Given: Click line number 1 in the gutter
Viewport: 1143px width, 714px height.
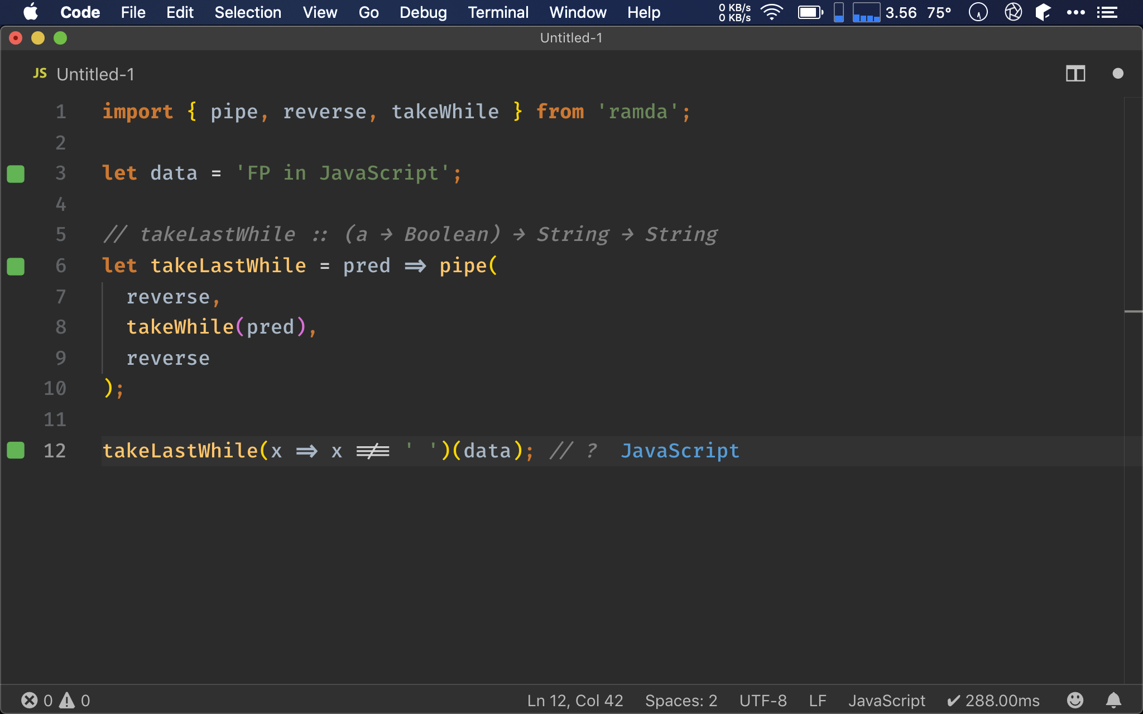Looking at the screenshot, I should (x=61, y=112).
